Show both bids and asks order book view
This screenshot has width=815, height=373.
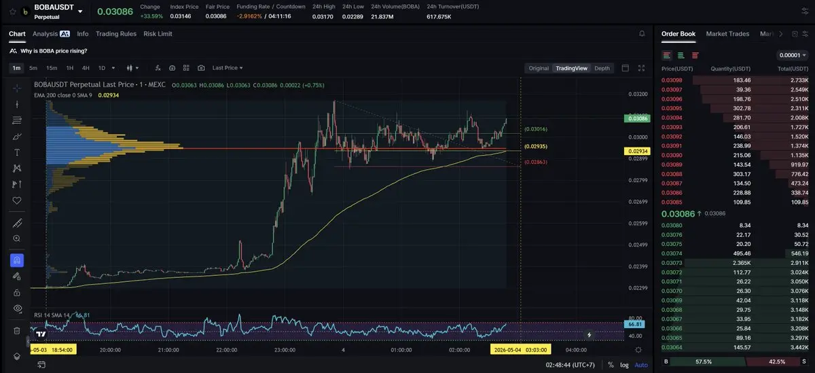click(x=668, y=55)
